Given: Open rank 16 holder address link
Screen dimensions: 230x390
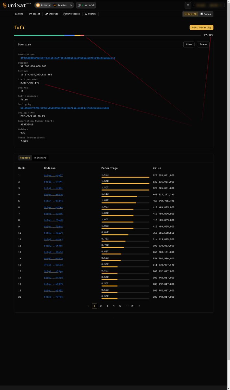Looking at the screenshot, I should [54, 271].
